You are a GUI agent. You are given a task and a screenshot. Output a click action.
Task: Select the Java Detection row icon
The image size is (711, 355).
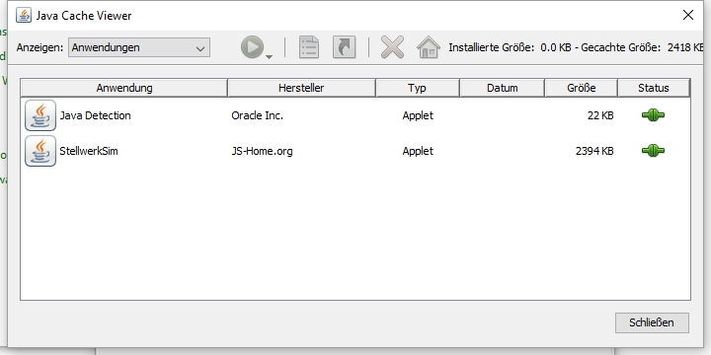(40, 115)
